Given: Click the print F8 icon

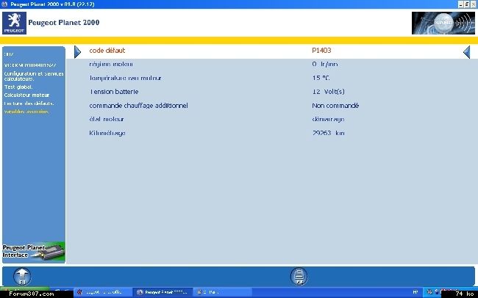Looking at the screenshot, I should pyautogui.click(x=299, y=277).
